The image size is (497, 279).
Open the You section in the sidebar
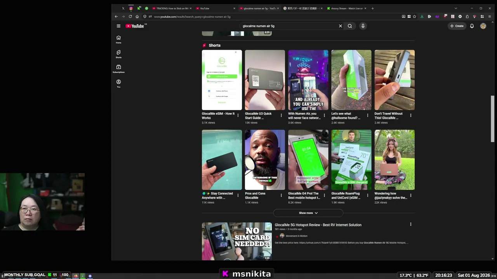pos(118,83)
